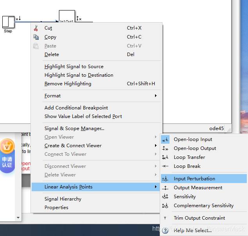This screenshot has width=248, height=236.
Task: Click the Open-loop Output icon
Action: tap(165, 148)
